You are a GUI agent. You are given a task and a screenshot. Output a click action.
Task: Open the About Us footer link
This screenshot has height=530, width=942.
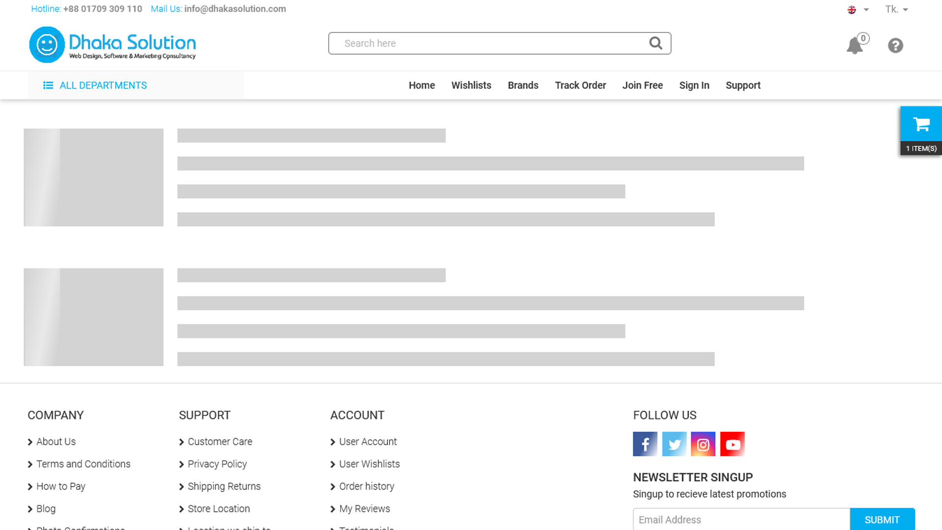pos(56,442)
